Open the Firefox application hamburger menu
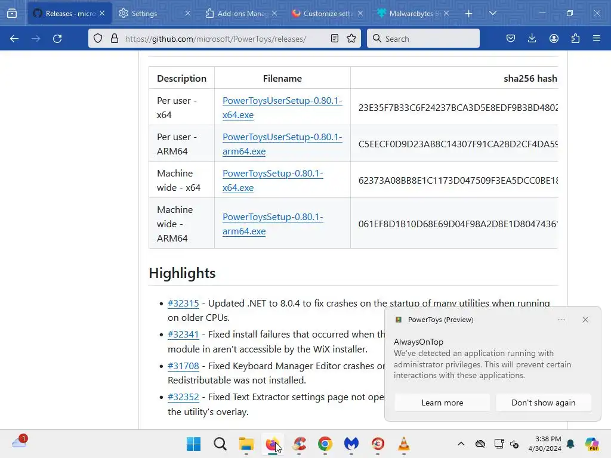The image size is (611, 458). pyautogui.click(x=597, y=39)
